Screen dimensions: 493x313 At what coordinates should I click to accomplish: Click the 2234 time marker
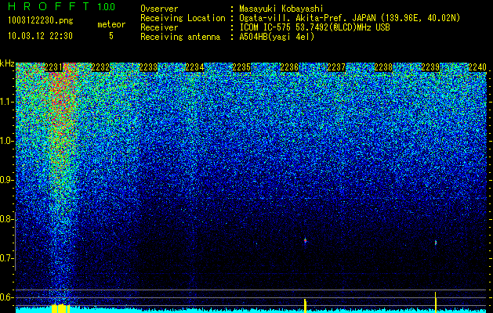pos(194,67)
